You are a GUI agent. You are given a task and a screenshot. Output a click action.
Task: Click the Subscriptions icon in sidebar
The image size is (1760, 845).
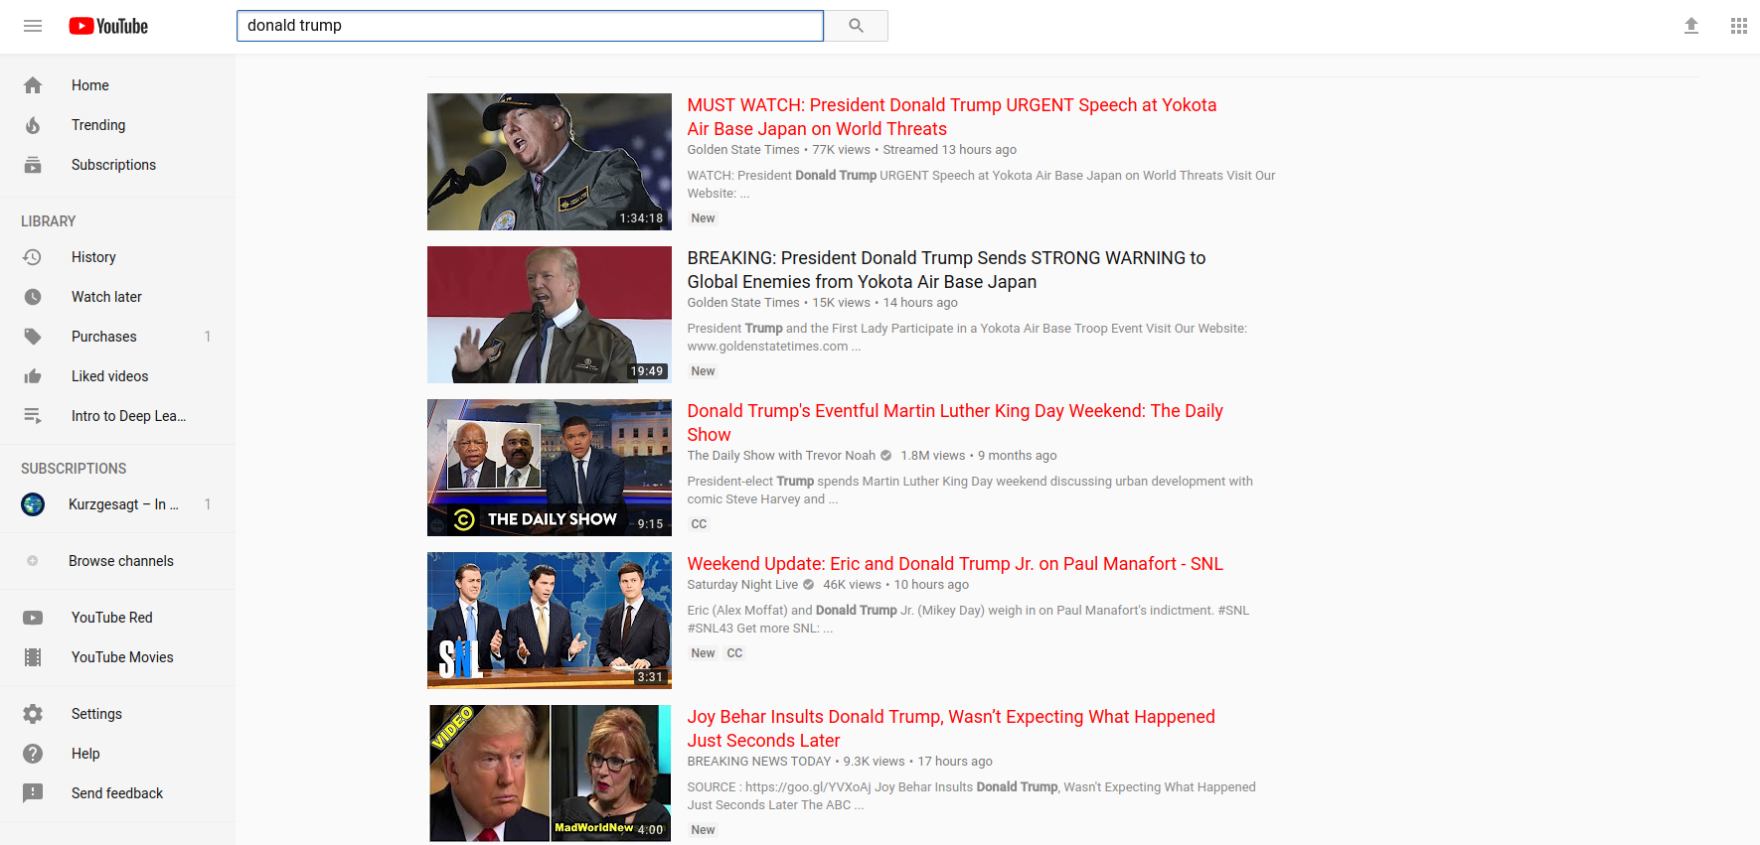(33, 165)
